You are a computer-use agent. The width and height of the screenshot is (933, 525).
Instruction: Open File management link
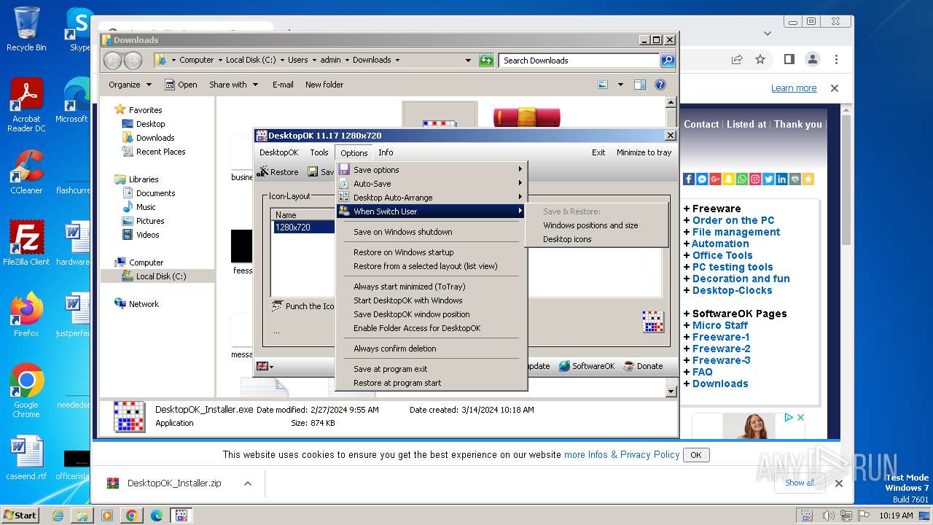(736, 232)
